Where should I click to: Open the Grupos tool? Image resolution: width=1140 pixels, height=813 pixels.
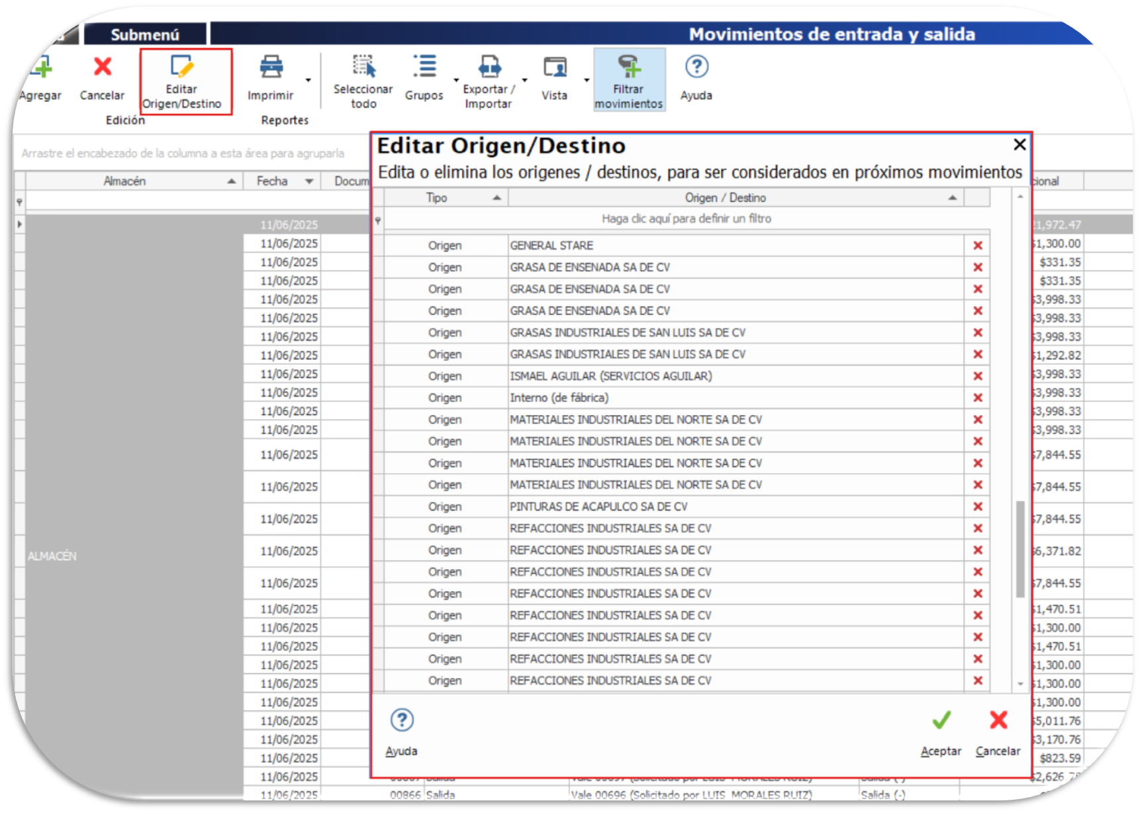click(x=424, y=67)
